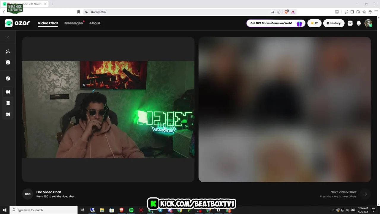The height and width of the screenshot is (214, 380).
Task: Open Brave Shields lion icon
Action: click(x=286, y=12)
